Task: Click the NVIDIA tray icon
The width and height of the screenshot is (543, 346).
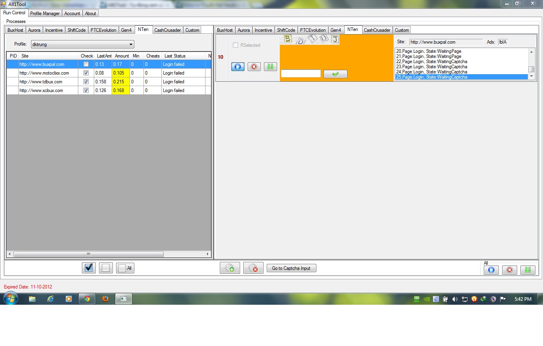Action: pyautogui.click(x=426, y=299)
